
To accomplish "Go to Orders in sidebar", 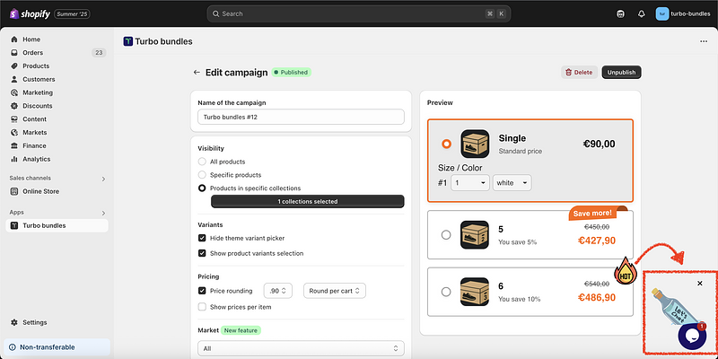I will click(33, 53).
